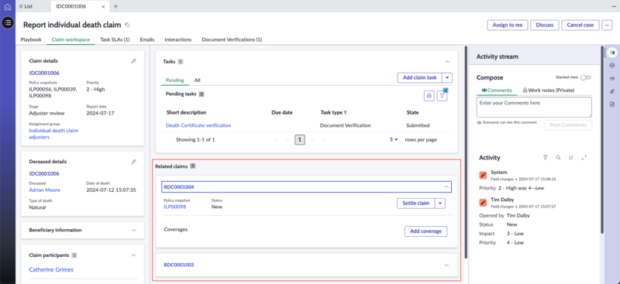Viewport: 620px width, 284px height.
Task: Click the Task type column sort icon
Action: tap(346, 112)
